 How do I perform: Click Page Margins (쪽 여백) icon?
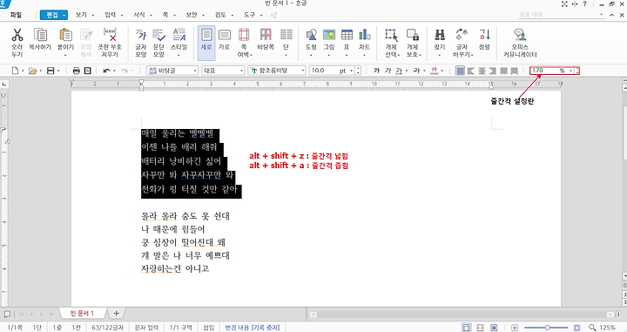tap(244, 35)
